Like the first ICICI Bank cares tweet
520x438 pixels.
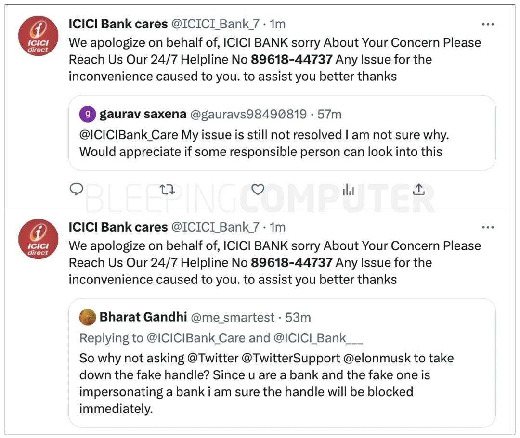click(258, 190)
